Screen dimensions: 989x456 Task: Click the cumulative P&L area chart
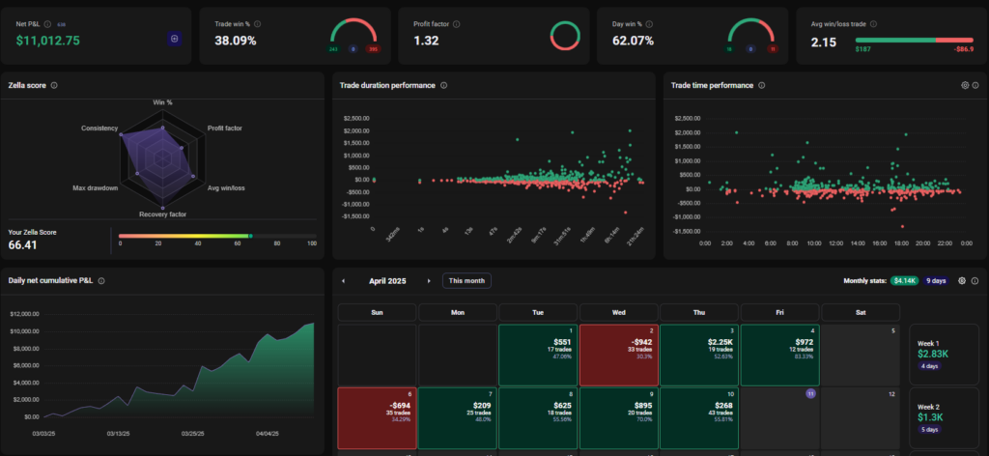coord(179,370)
